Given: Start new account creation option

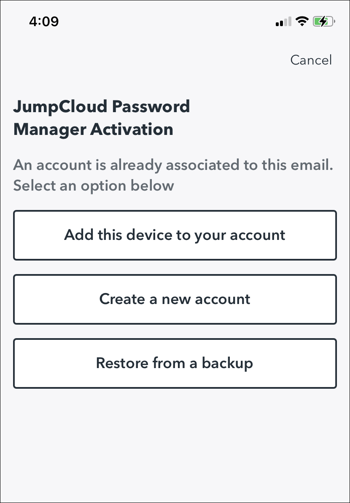Looking at the screenshot, I should (x=175, y=299).
